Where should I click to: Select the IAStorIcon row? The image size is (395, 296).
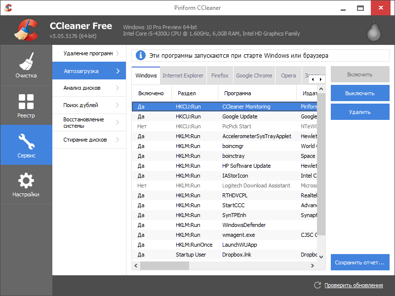tap(225, 176)
